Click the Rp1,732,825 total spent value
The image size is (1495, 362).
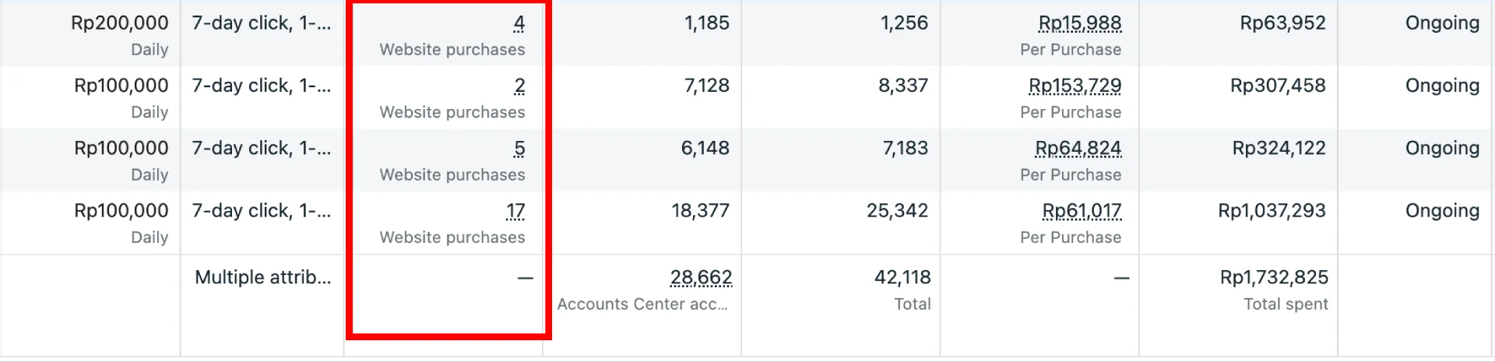1274,277
